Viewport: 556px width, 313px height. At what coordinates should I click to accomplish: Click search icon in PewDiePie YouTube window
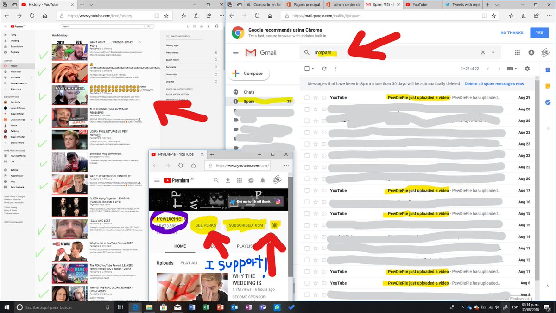click(x=216, y=180)
